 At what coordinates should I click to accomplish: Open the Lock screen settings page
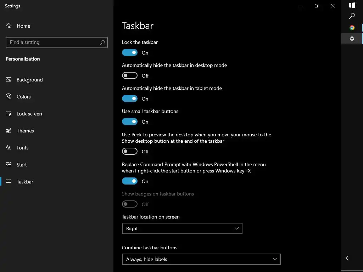coord(29,114)
